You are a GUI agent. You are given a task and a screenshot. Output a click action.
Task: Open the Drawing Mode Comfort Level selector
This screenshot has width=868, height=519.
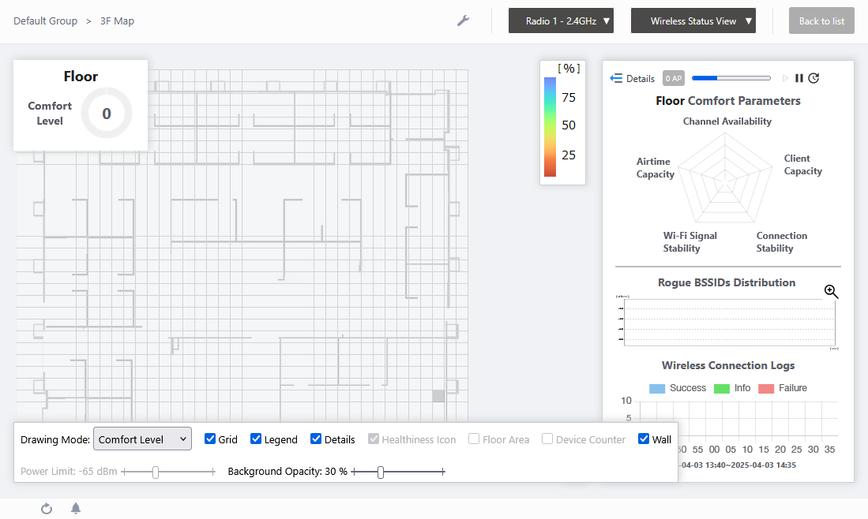point(142,439)
